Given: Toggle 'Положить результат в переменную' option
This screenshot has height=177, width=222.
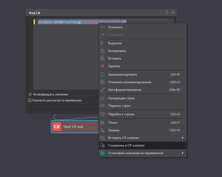Looking at the screenshot, I should coord(30,100).
